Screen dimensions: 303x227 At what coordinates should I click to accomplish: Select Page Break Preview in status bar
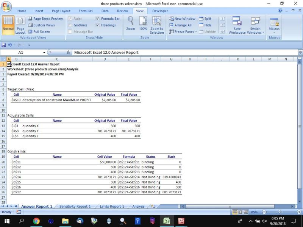coord(245,212)
